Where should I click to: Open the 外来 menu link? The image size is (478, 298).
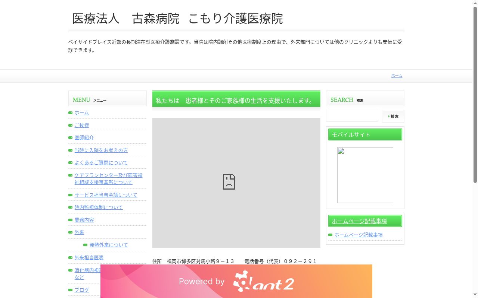[x=79, y=232]
